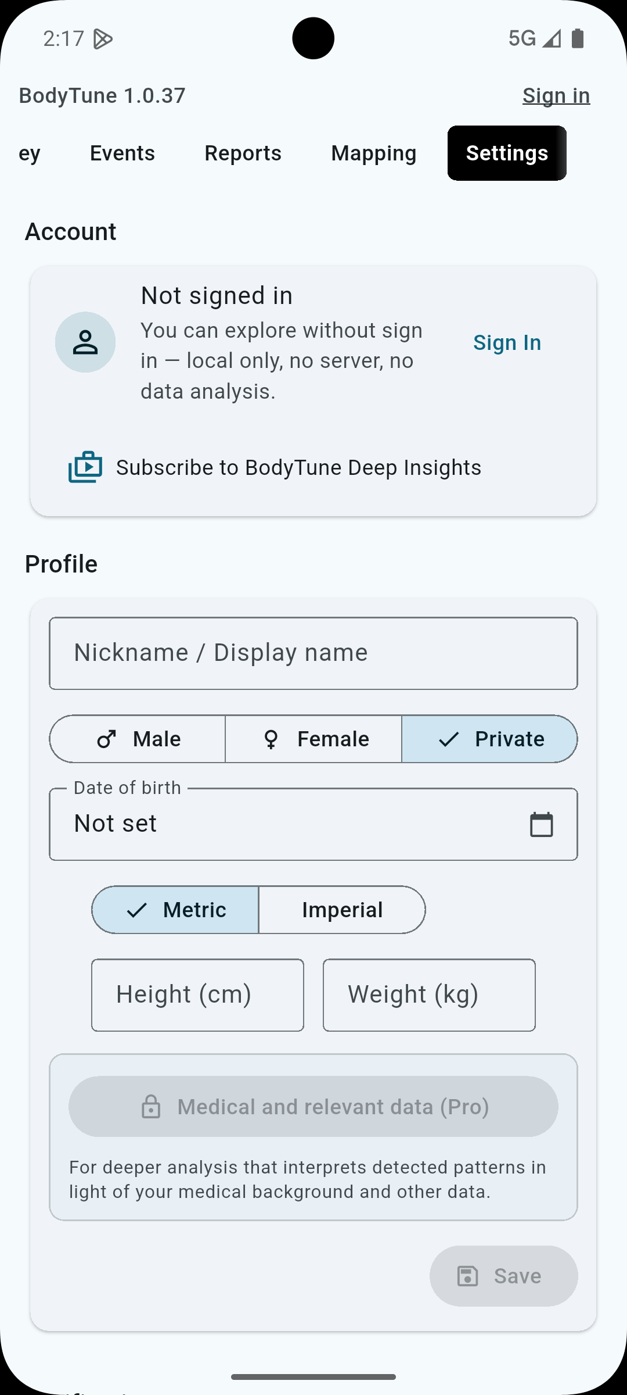Open the date of birth calendar icon
The height and width of the screenshot is (1395, 627).
pyautogui.click(x=541, y=824)
